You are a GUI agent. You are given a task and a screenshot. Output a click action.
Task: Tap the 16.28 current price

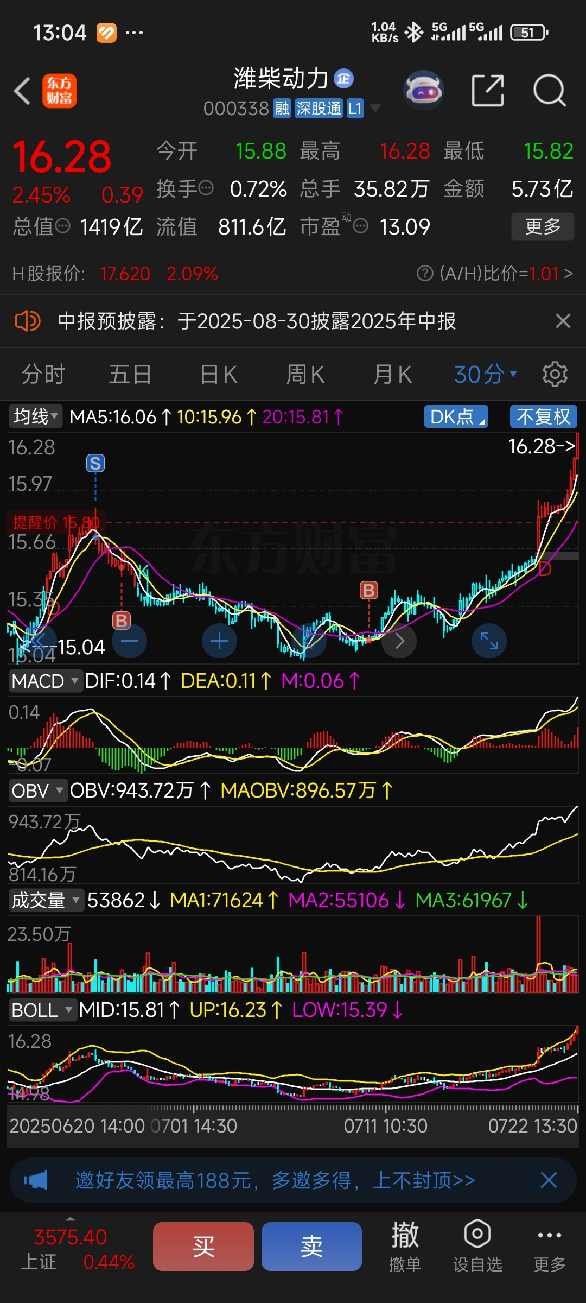click(61, 157)
